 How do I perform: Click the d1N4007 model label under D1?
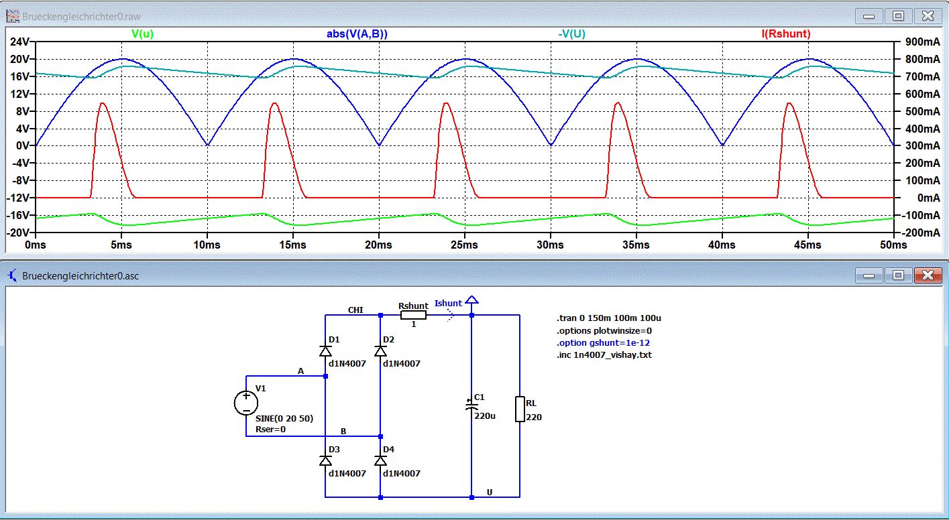[x=346, y=364]
